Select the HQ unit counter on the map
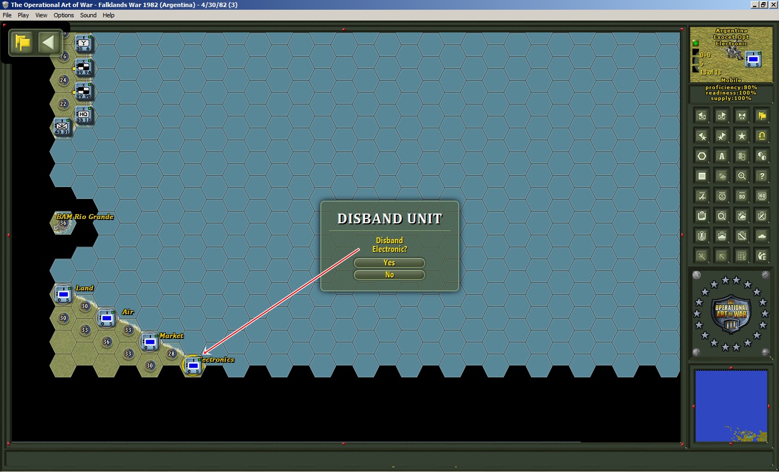 pyautogui.click(x=83, y=115)
